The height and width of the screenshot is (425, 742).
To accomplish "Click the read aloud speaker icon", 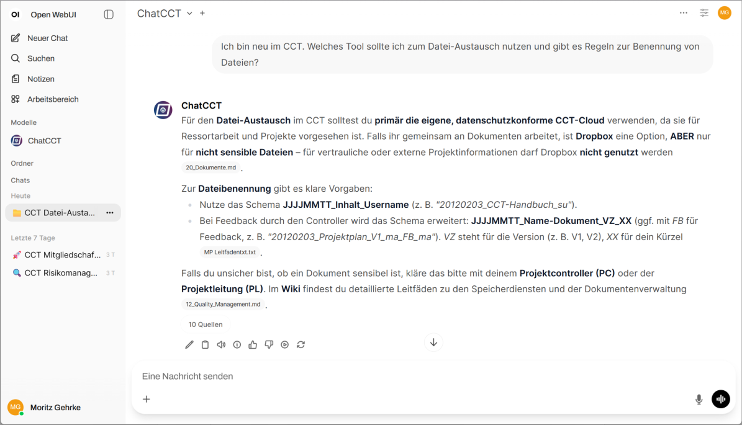I will 221,345.
